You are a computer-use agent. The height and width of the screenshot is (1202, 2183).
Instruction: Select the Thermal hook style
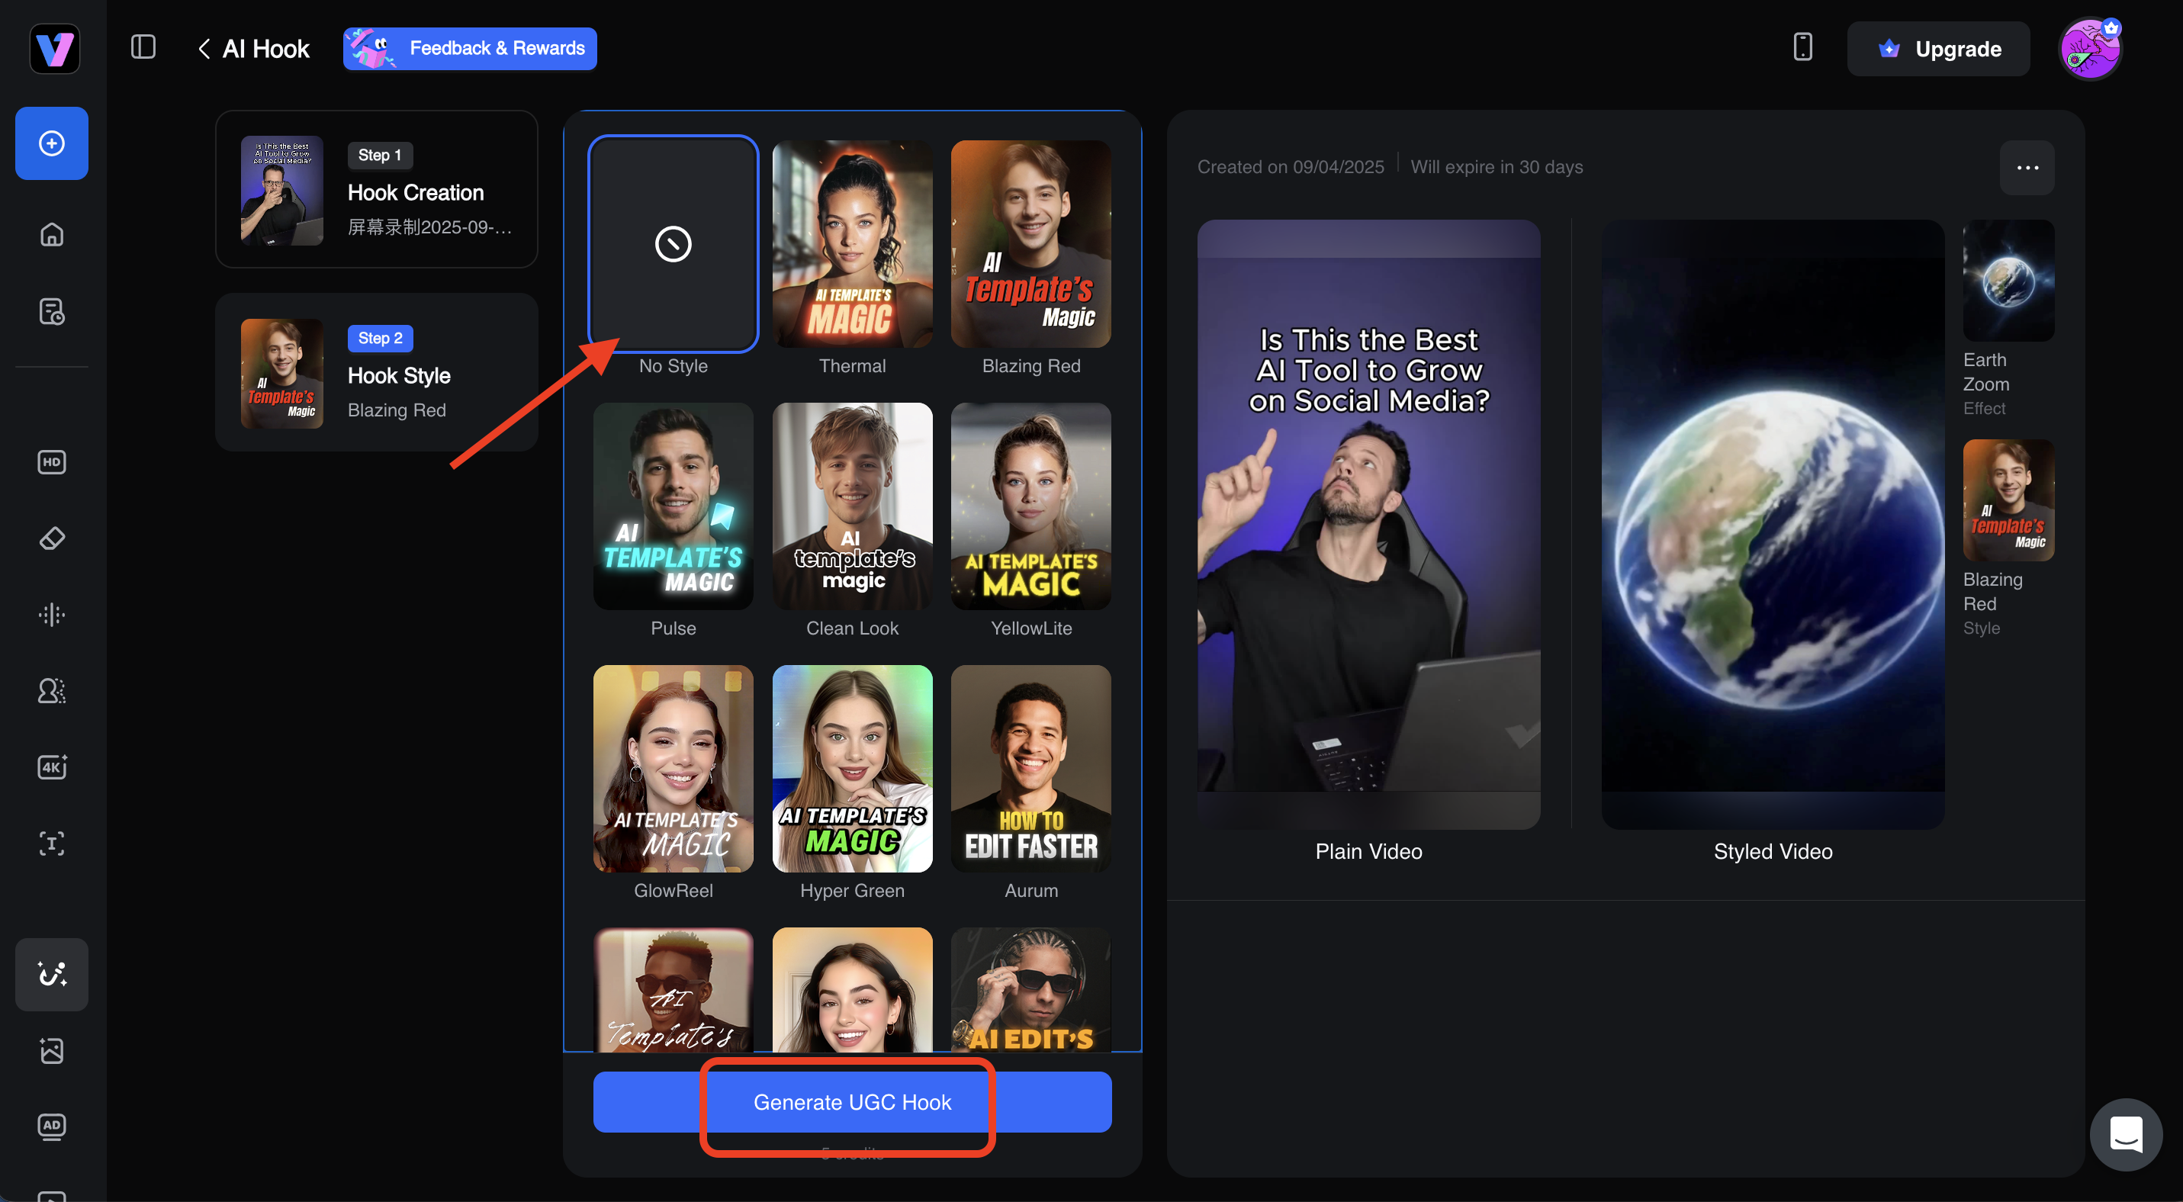852,244
